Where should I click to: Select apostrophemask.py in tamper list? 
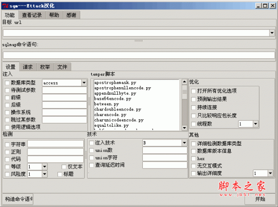115,83
